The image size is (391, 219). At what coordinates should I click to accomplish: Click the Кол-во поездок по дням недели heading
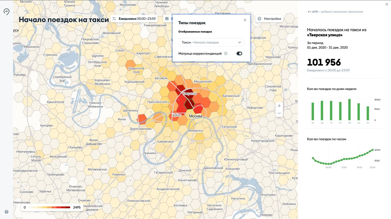tap(331, 89)
